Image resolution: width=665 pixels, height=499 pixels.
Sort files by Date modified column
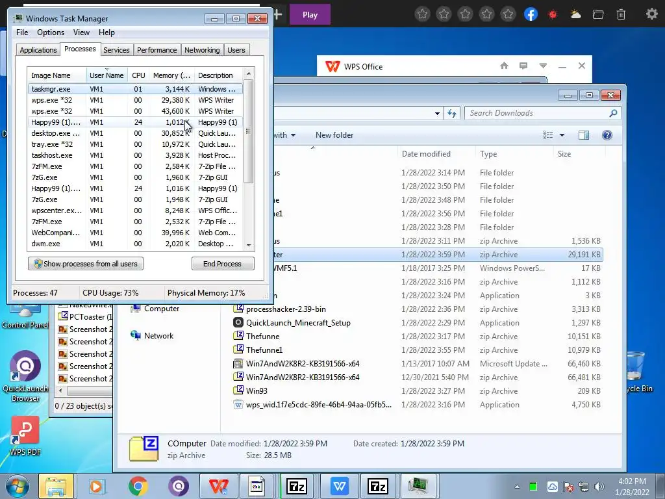(x=436, y=153)
